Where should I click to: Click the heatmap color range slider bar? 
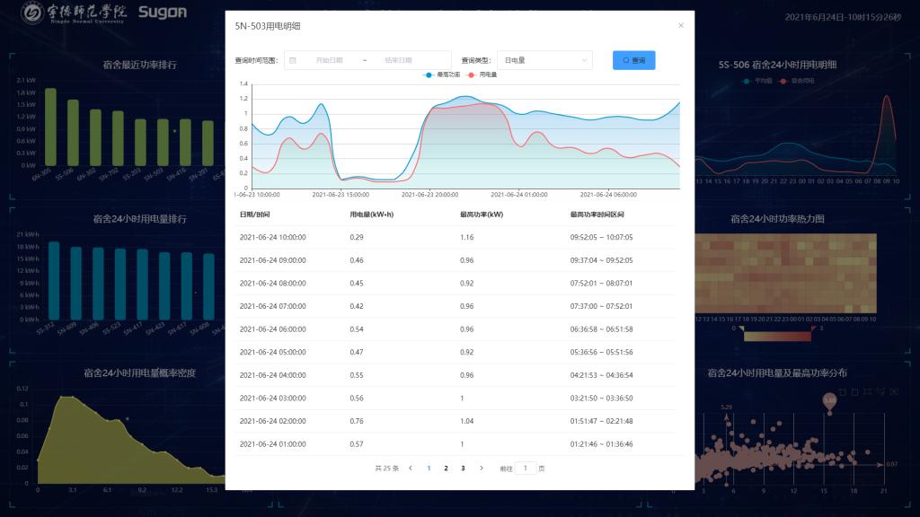point(777,337)
